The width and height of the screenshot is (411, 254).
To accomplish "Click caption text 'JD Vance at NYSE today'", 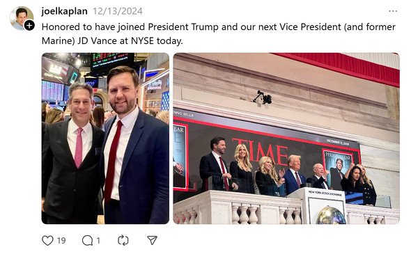I will tap(130, 41).
